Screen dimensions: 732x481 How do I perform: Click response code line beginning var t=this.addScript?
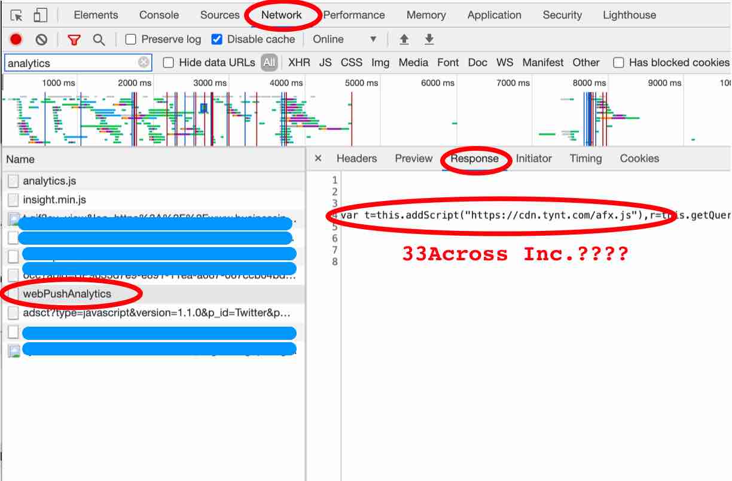[x=536, y=215]
